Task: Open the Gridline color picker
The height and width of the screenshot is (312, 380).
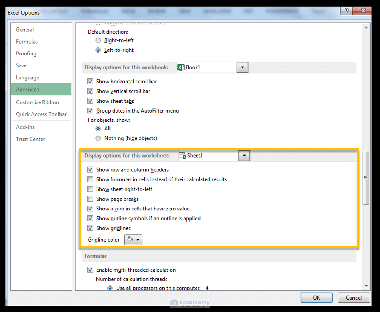Action: pos(133,240)
